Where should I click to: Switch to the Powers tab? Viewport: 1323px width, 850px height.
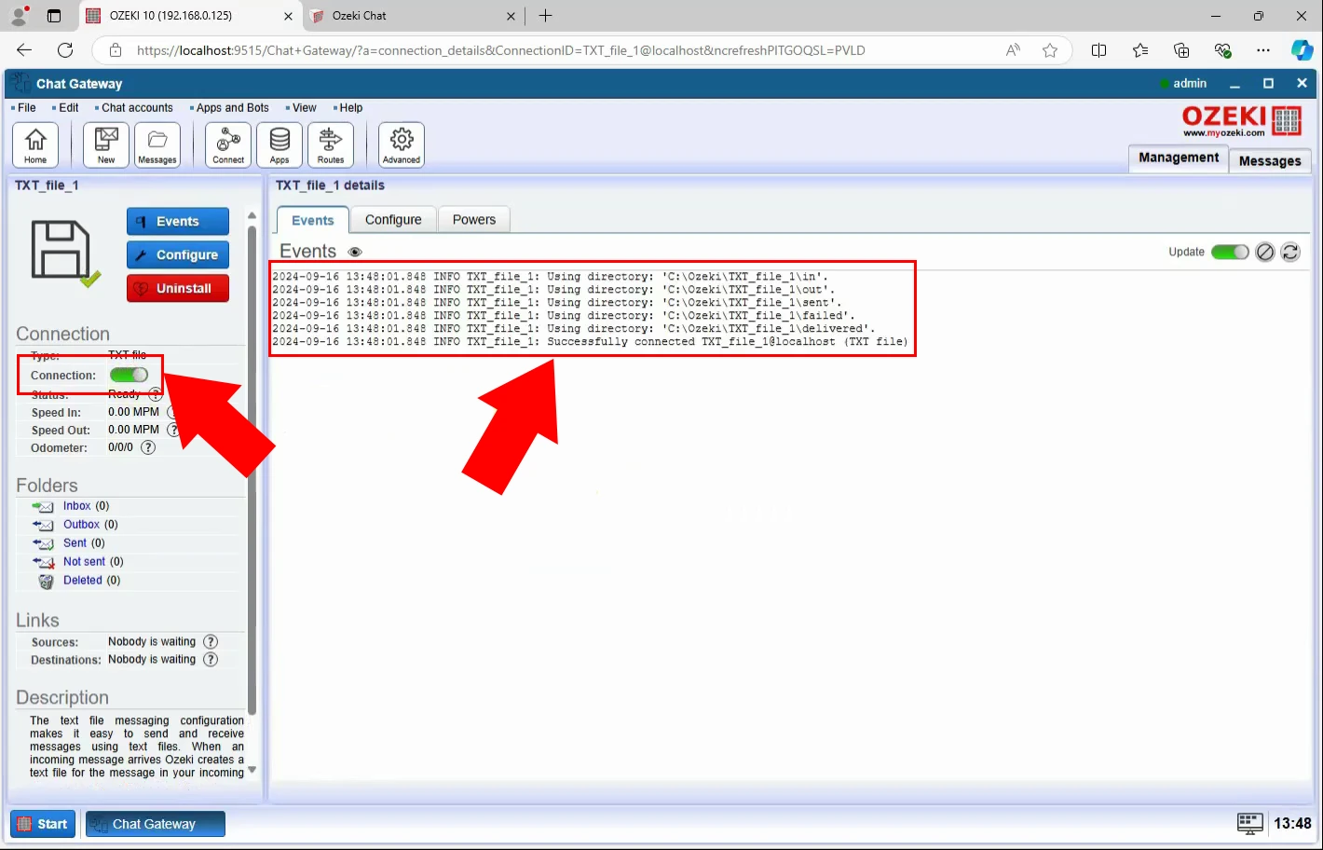coord(474,220)
